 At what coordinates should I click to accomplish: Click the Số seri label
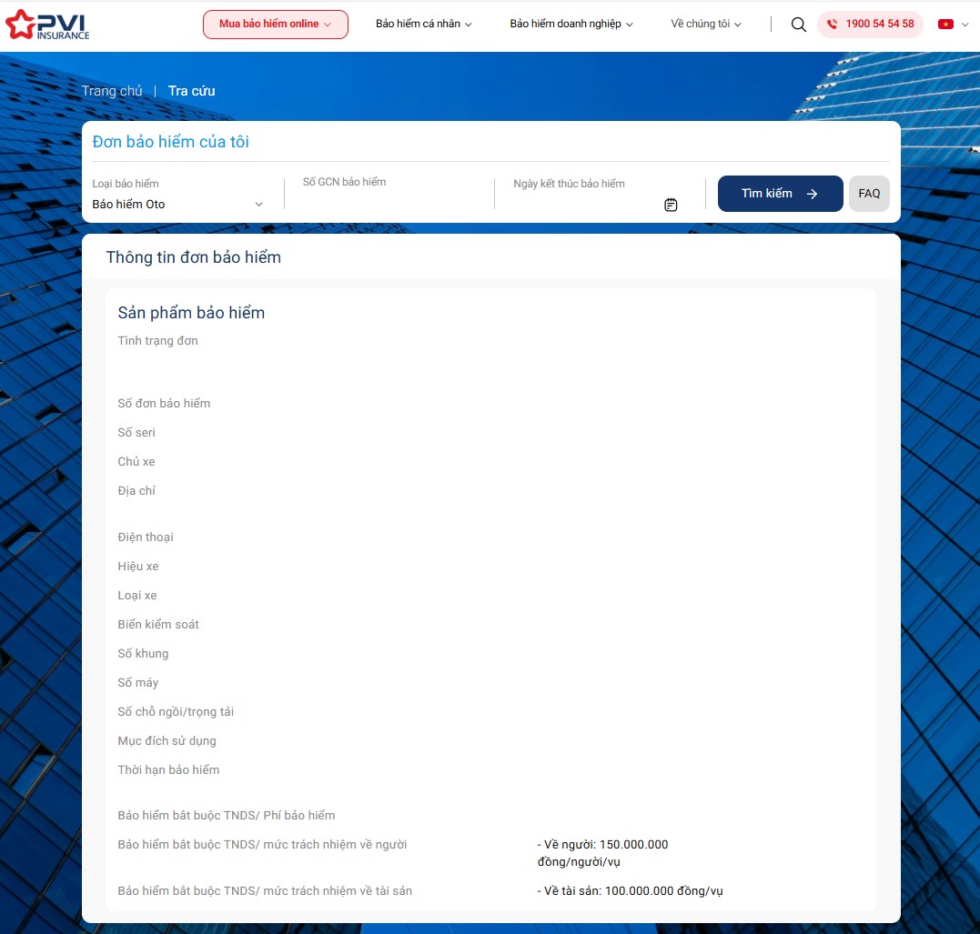[x=136, y=432]
